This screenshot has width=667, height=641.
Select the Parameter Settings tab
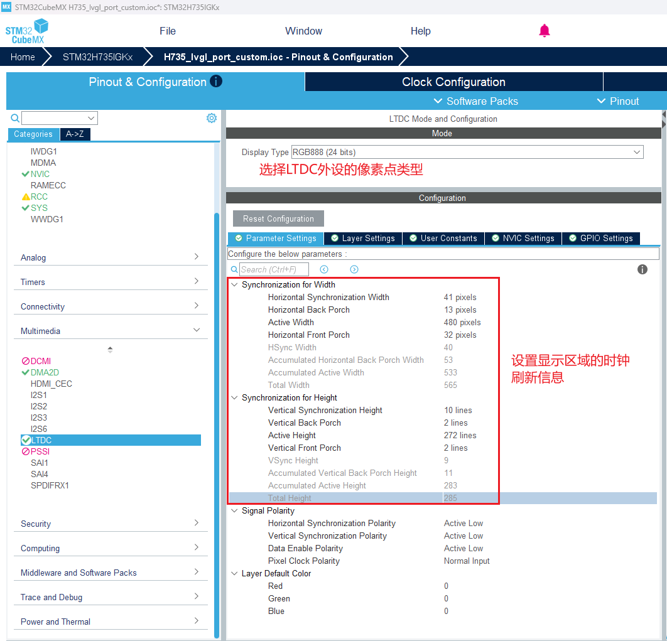tap(276, 238)
